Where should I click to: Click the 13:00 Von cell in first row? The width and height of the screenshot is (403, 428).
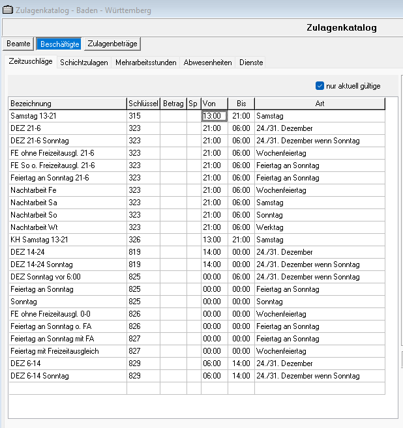tap(214, 116)
